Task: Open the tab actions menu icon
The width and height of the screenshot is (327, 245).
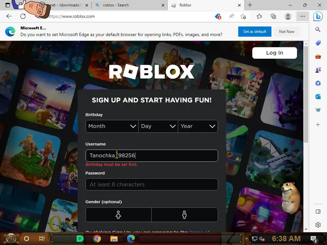Action: [8, 5]
